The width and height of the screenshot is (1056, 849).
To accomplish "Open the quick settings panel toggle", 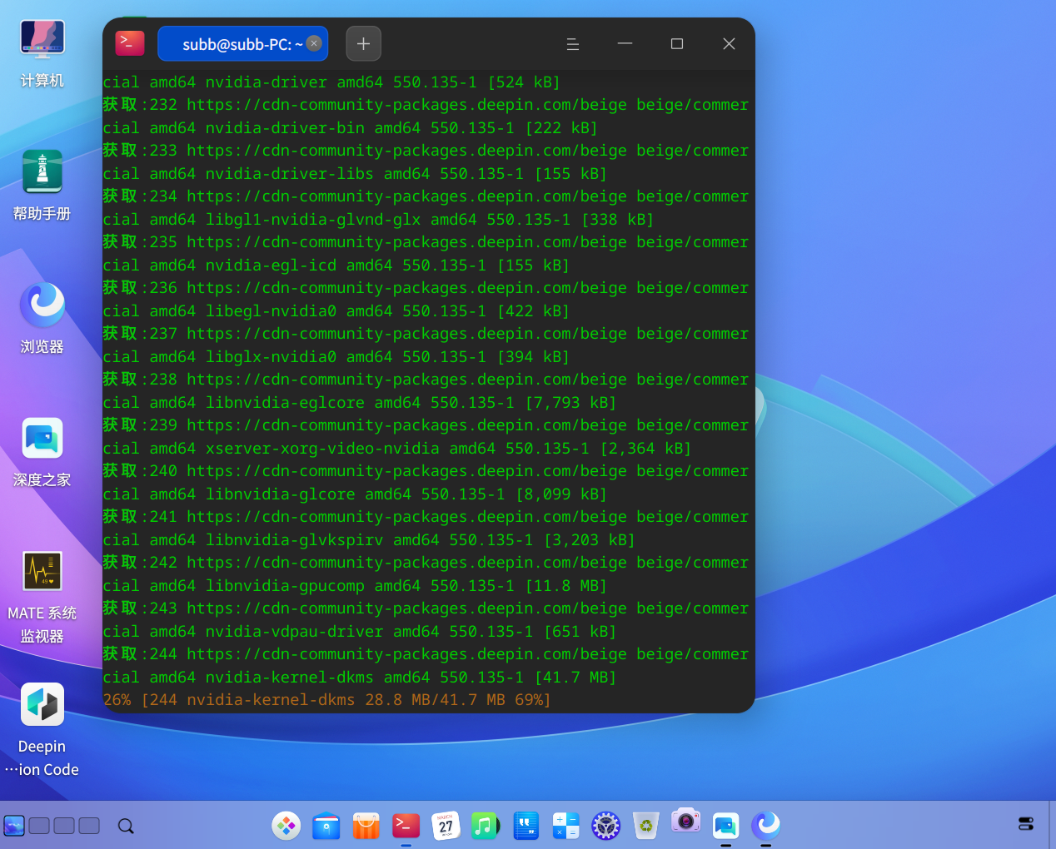I will (1026, 824).
